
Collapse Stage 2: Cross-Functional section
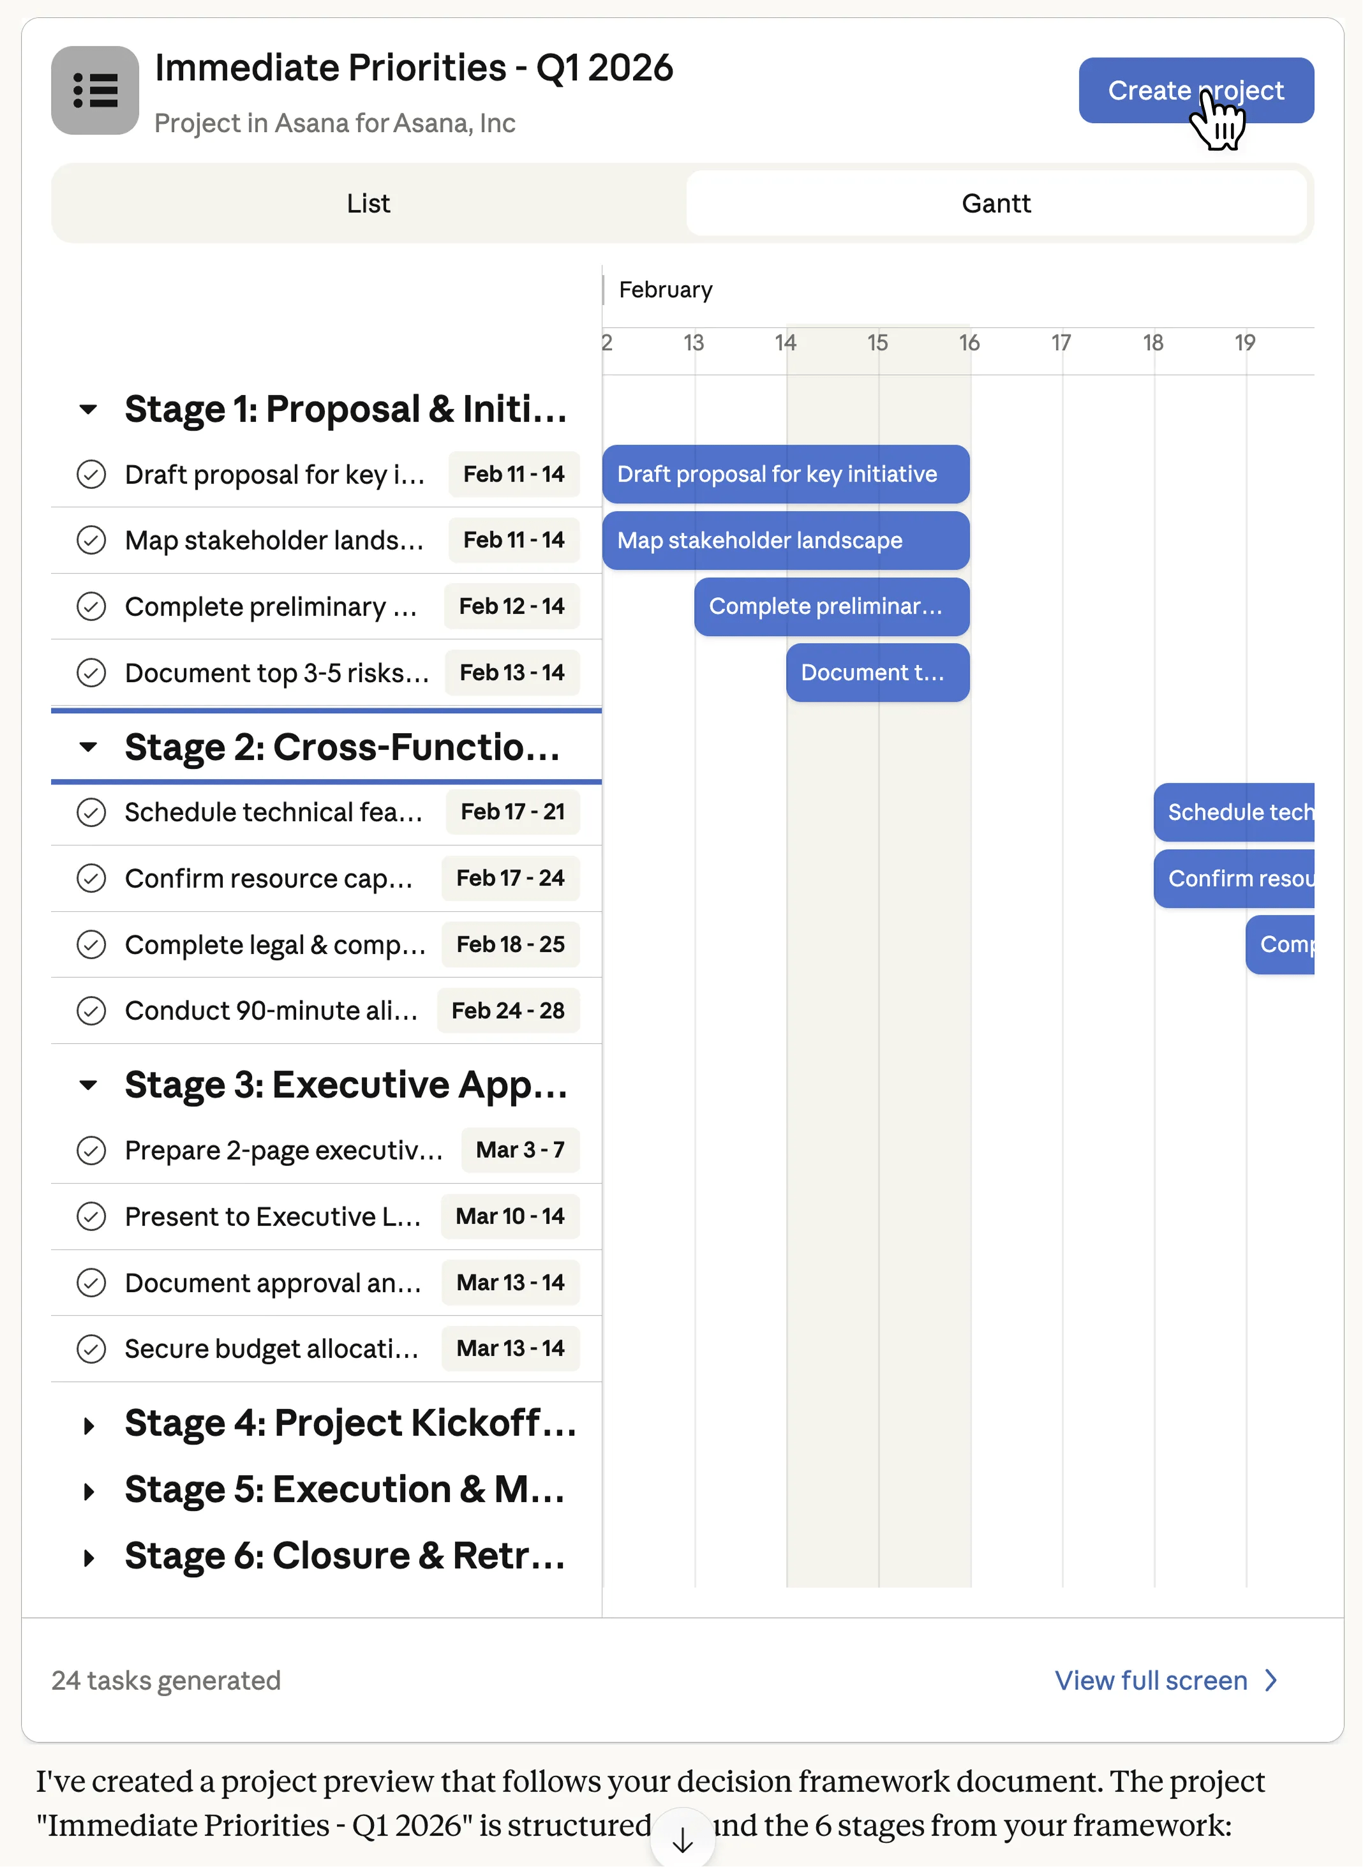click(x=89, y=747)
